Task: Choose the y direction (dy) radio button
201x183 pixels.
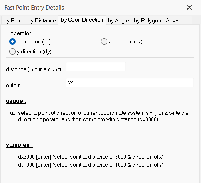Action: [12, 51]
